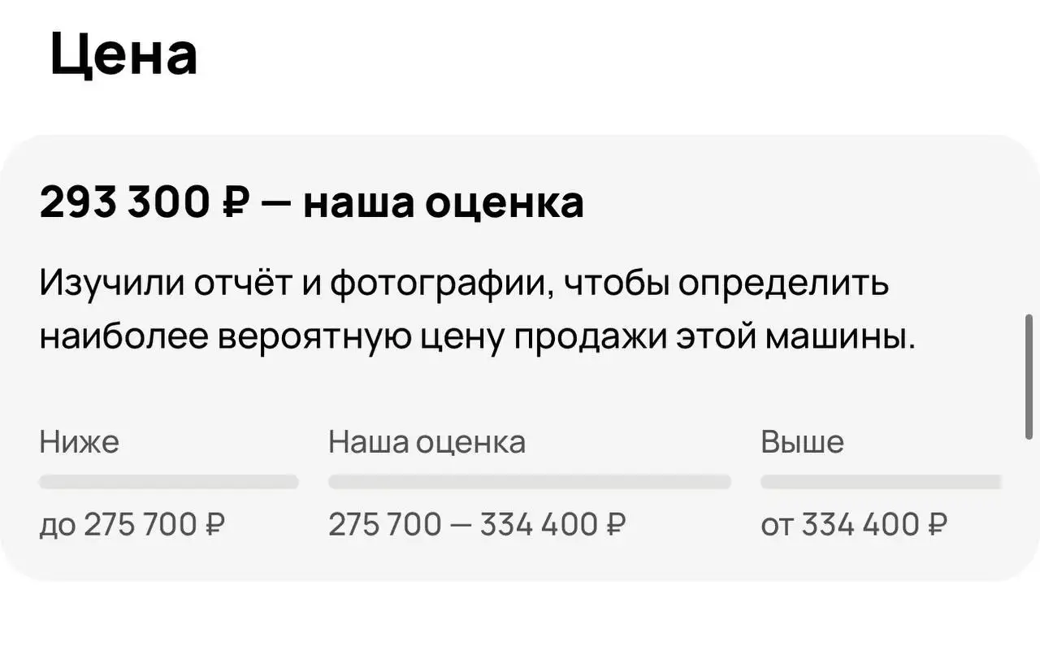Click the "Цена" section heading
1040x668 pixels.
point(123,56)
